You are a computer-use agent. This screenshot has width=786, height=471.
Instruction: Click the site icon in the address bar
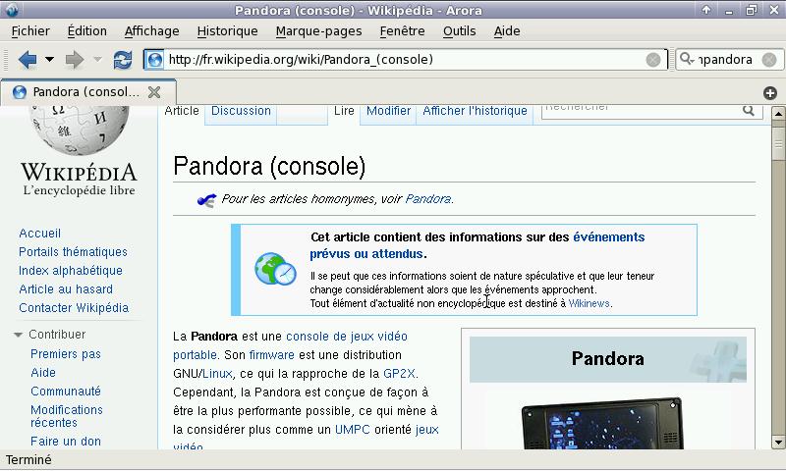(155, 60)
